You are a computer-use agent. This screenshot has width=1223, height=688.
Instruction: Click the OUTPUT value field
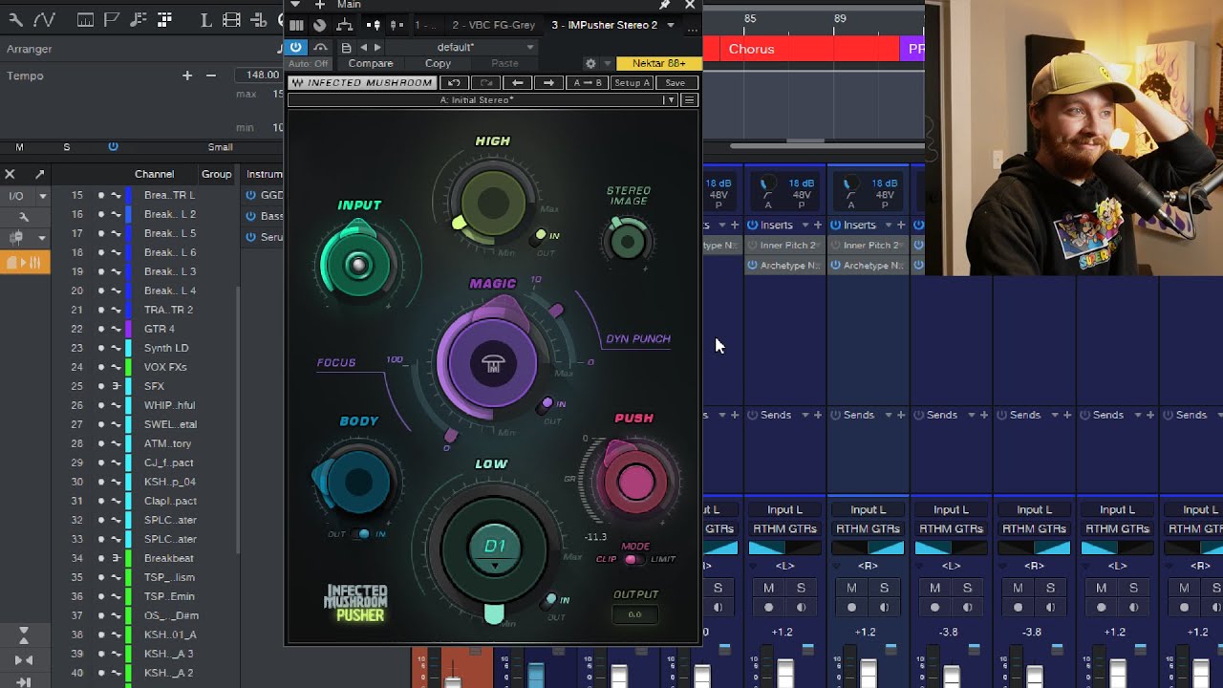[634, 614]
